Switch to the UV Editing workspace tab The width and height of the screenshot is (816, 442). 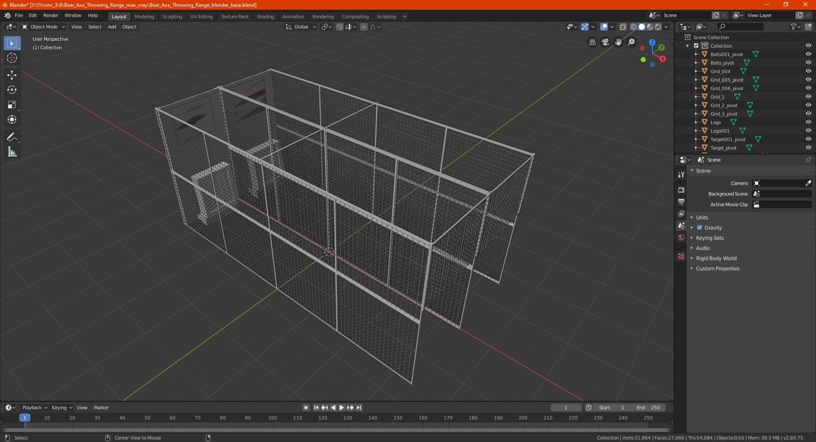click(201, 17)
